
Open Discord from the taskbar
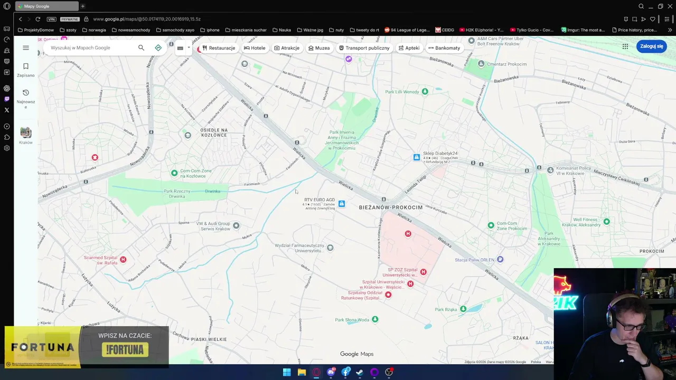click(x=331, y=372)
